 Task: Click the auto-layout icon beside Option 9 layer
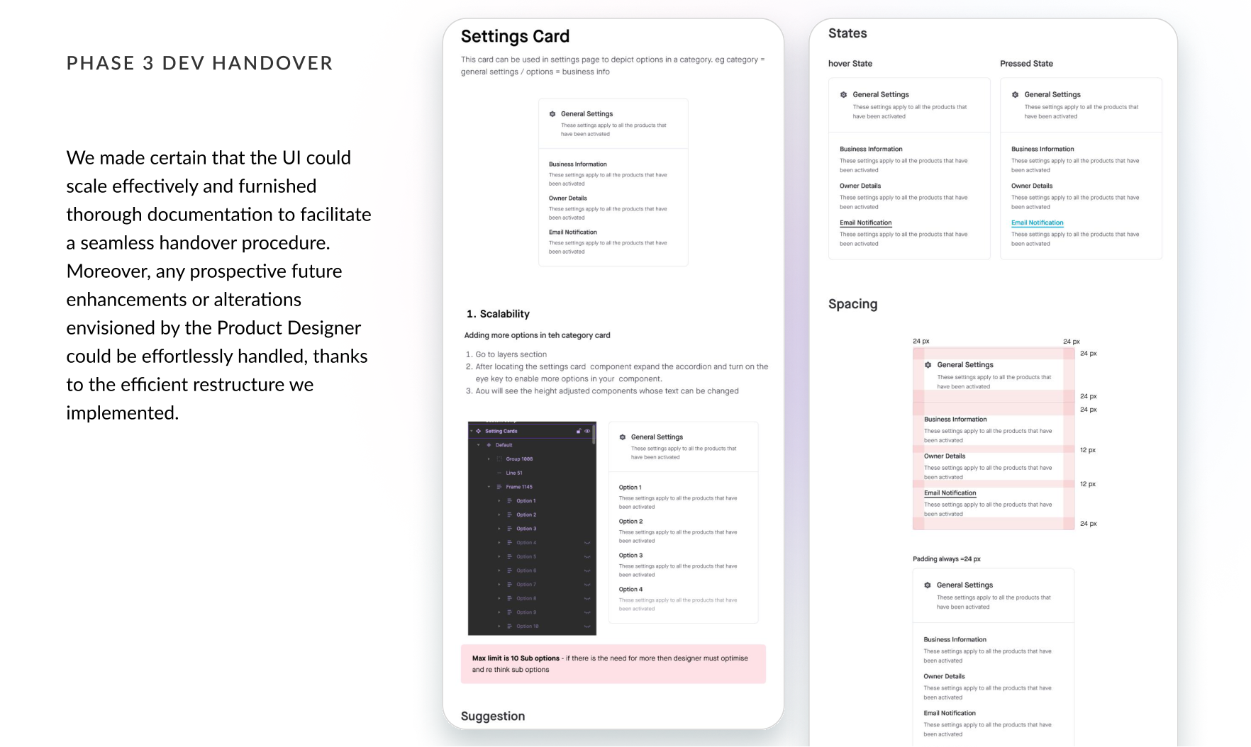tap(509, 612)
